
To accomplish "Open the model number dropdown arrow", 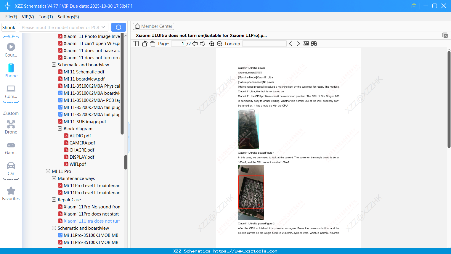I will tap(103, 27).
